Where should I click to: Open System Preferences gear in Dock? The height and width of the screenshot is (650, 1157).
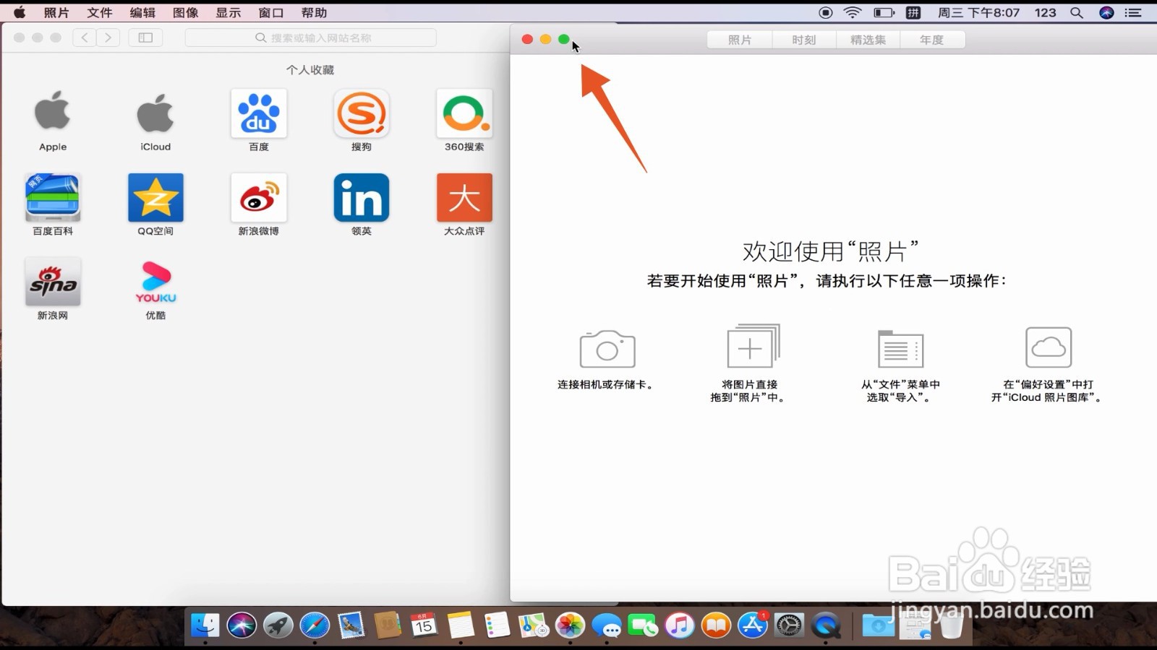click(x=789, y=625)
